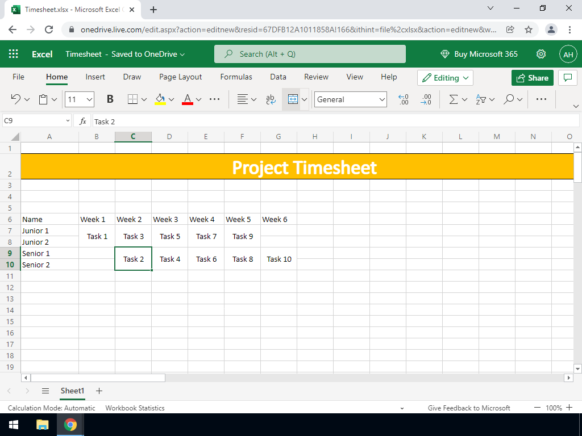
Task: Click the text alignment icon
Action: [x=242, y=99]
